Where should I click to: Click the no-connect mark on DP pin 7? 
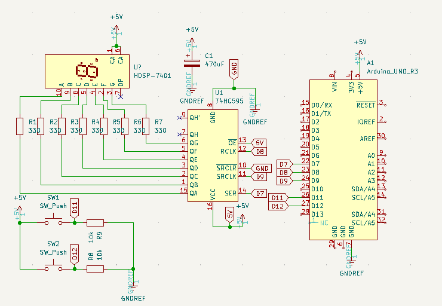click(121, 97)
